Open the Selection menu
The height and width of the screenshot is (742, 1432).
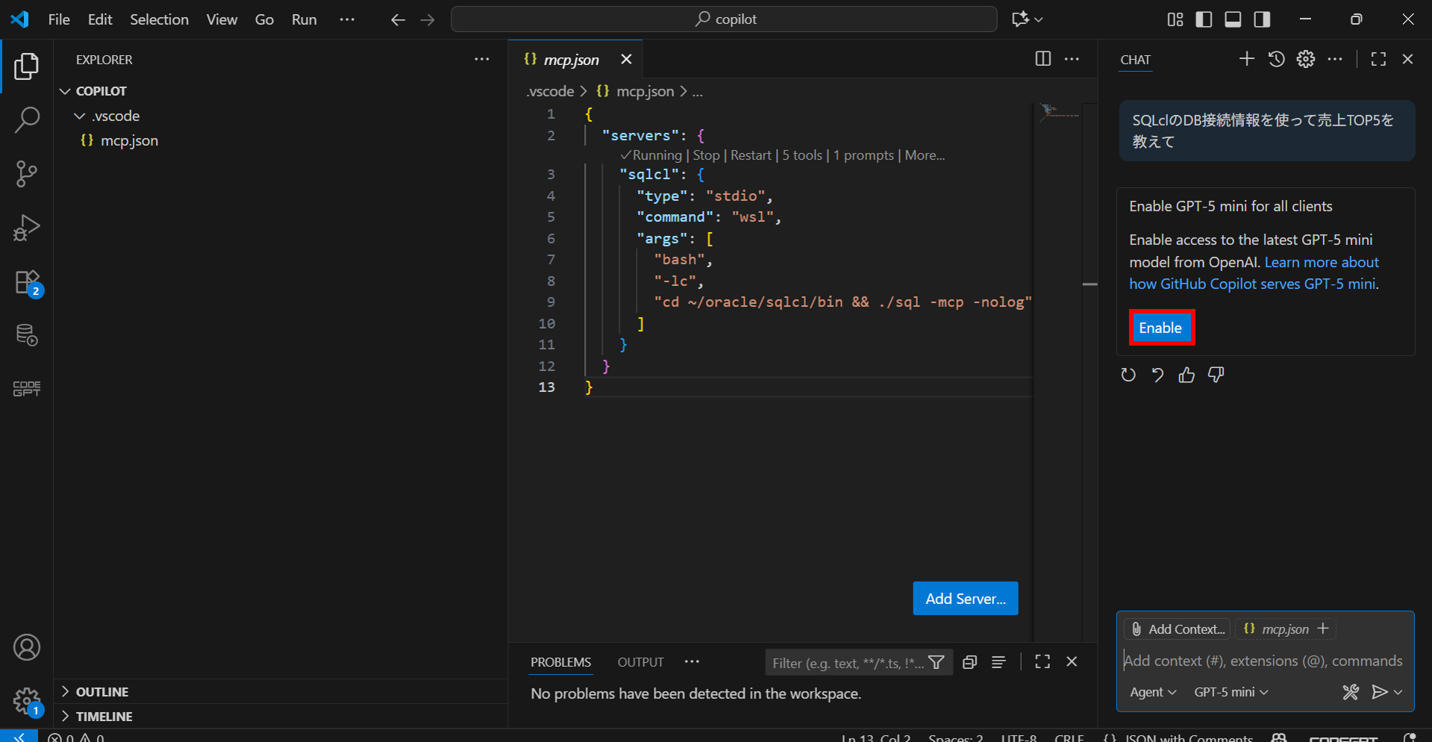coord(159,19)
